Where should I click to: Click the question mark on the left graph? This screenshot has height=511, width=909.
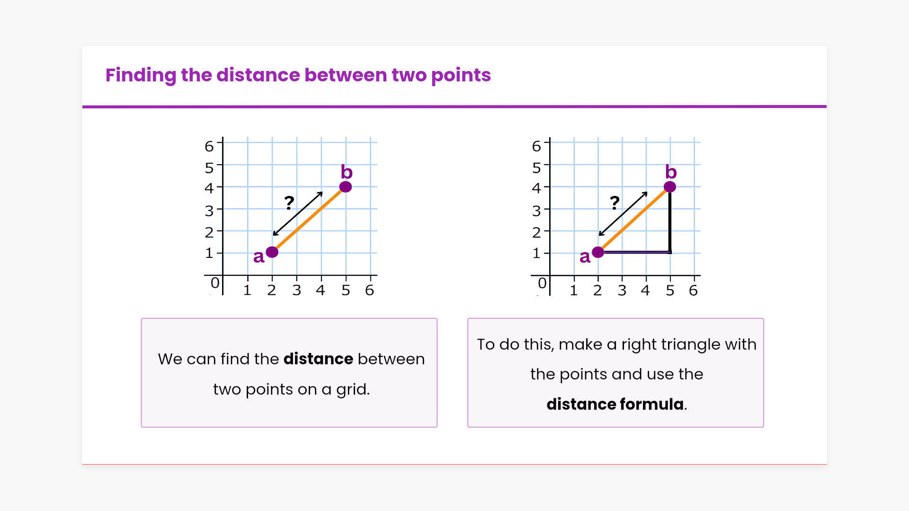289,203
